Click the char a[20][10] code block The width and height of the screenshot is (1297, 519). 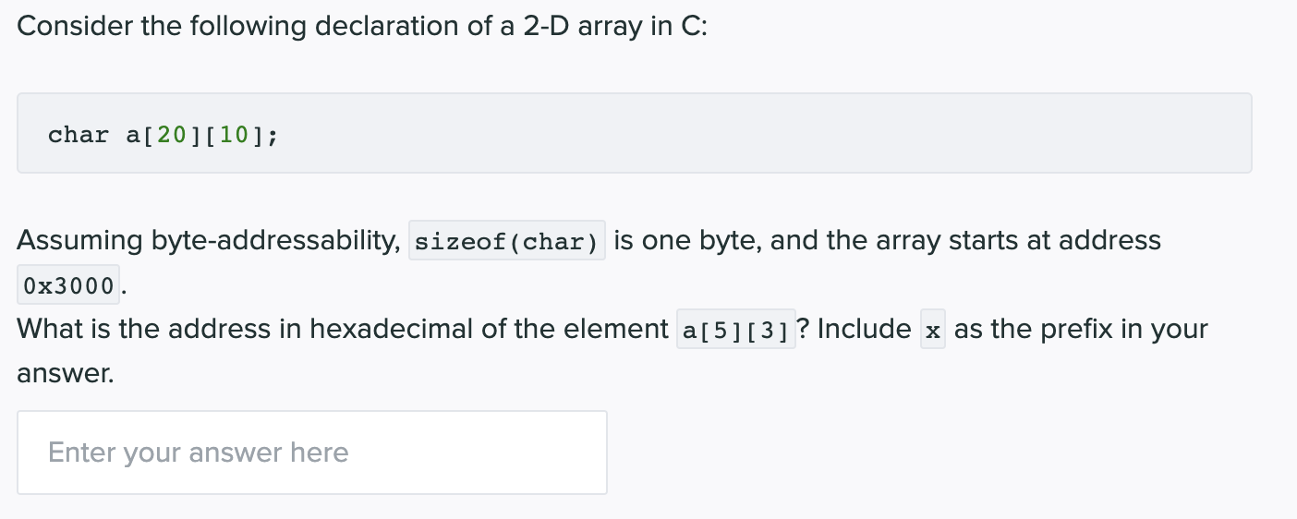point(635,133)
